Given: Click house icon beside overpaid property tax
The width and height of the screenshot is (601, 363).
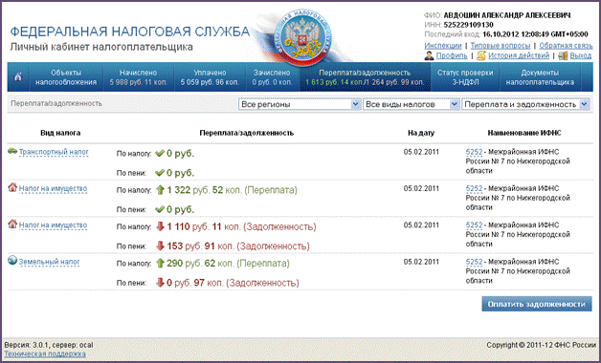Looking at the screenshot, I should click(12, 187).
